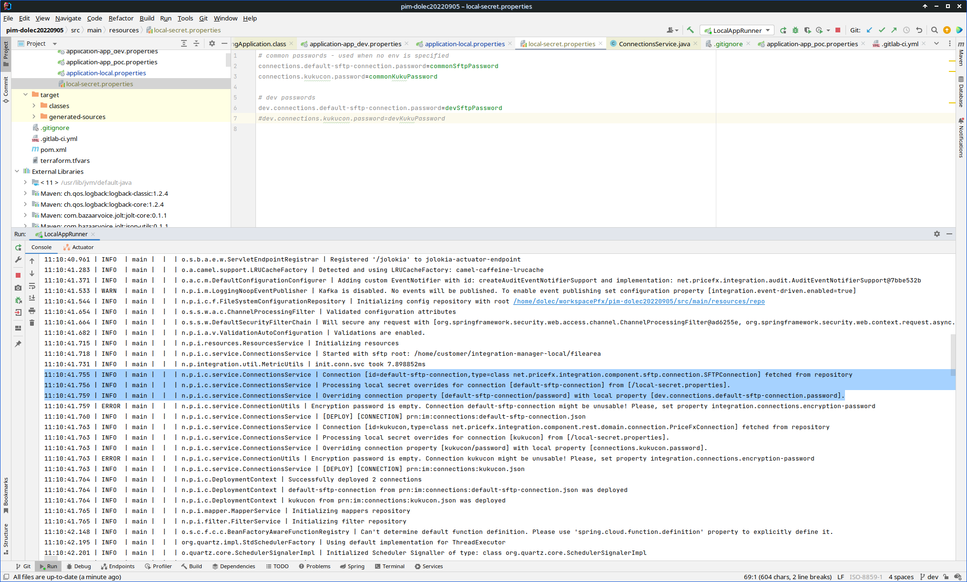Click Down the stack trace arrow
Screen dimensions: 967x582
[32, 273]
